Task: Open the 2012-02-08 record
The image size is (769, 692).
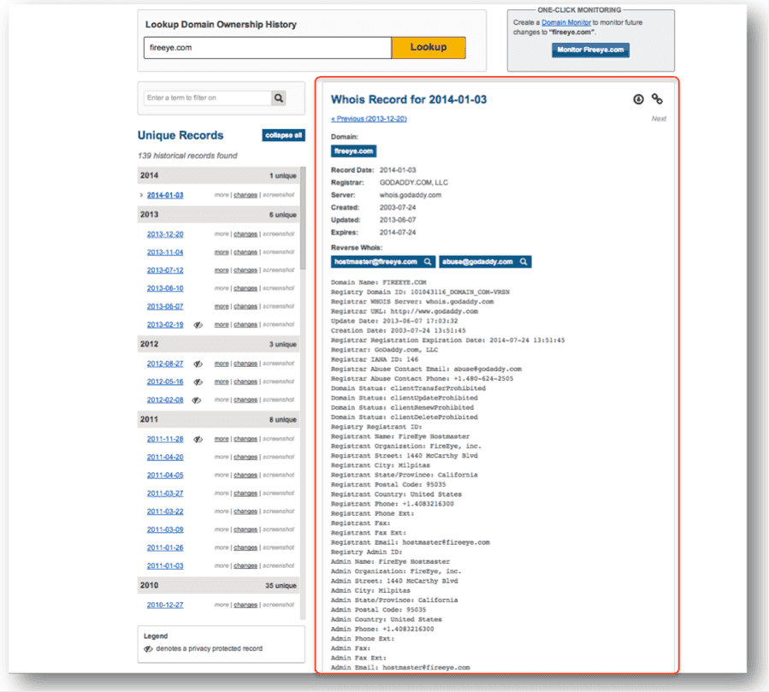Action: pyautogui.click(x=165, y=400)
